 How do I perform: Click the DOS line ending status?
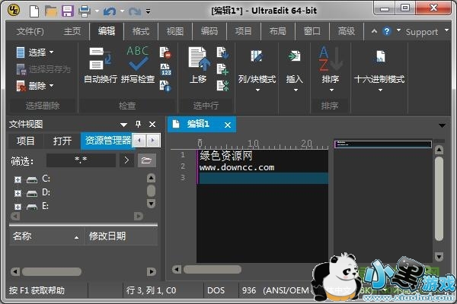click(216, 290)
